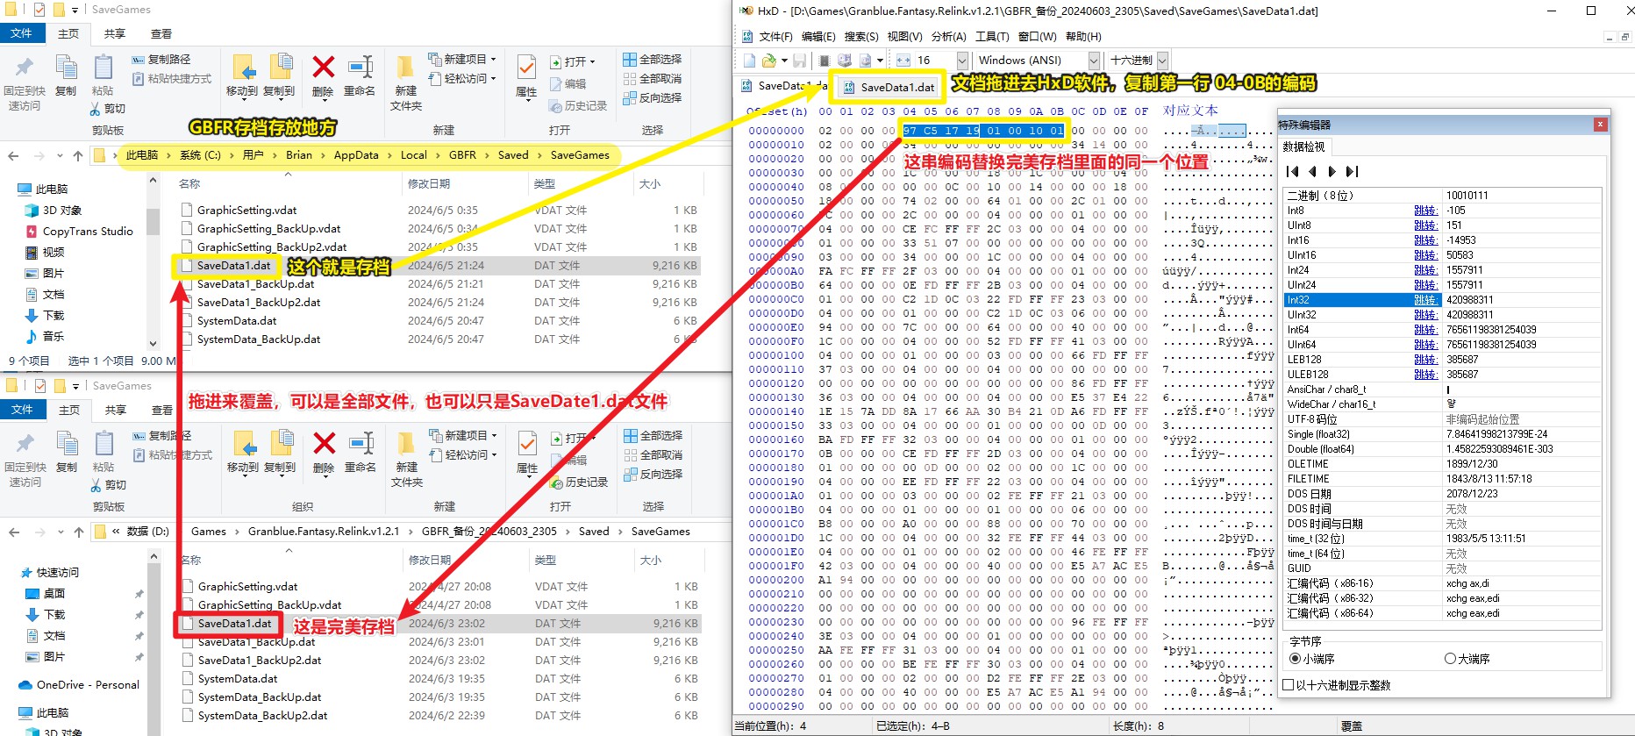Click 跳转 link on UInt16 row
This screenshot has width=1635, height=736.
click(x=1425, y=255)
